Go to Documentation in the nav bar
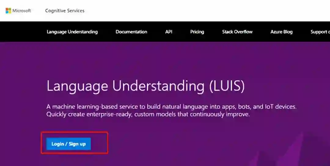The height and width of the screenshot is (166, 330). pyautogui.click(x=131, y=32)
